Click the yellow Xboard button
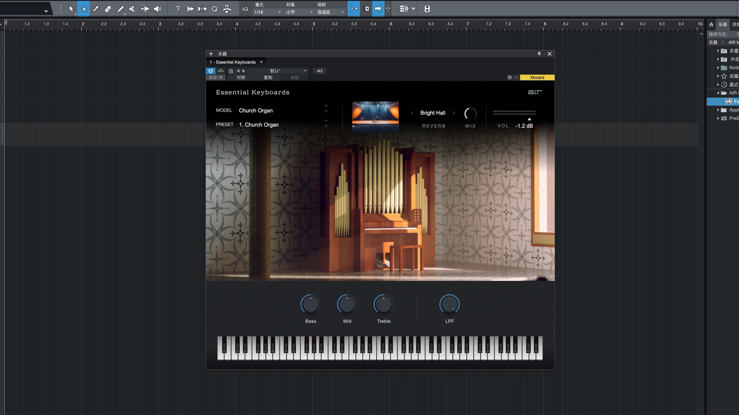Viewport: 739px width, 415px height. point(537,78)
